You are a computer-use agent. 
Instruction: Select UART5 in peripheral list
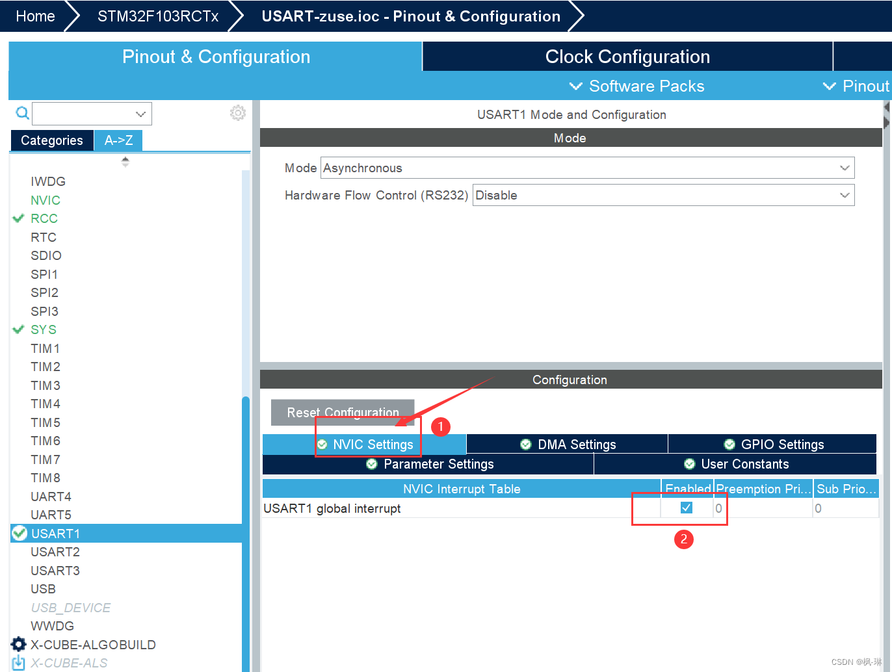51,515
